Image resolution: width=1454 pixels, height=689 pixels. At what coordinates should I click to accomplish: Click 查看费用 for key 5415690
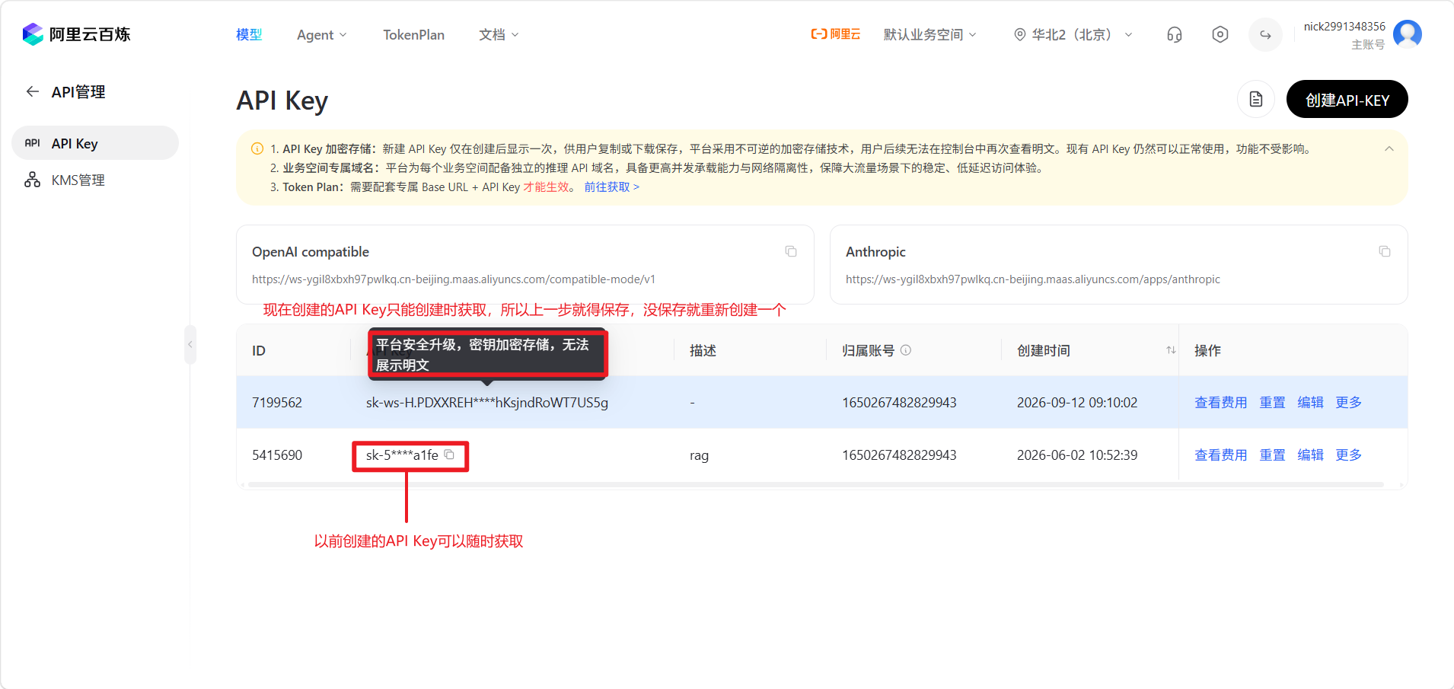tap(1220, 455)
